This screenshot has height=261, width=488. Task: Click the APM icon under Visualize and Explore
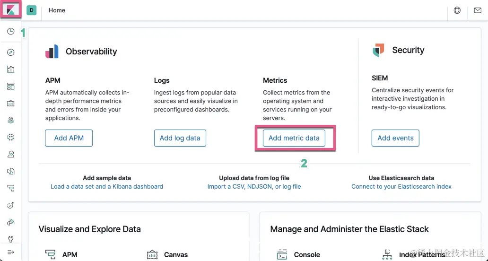(x=50, y=254)
